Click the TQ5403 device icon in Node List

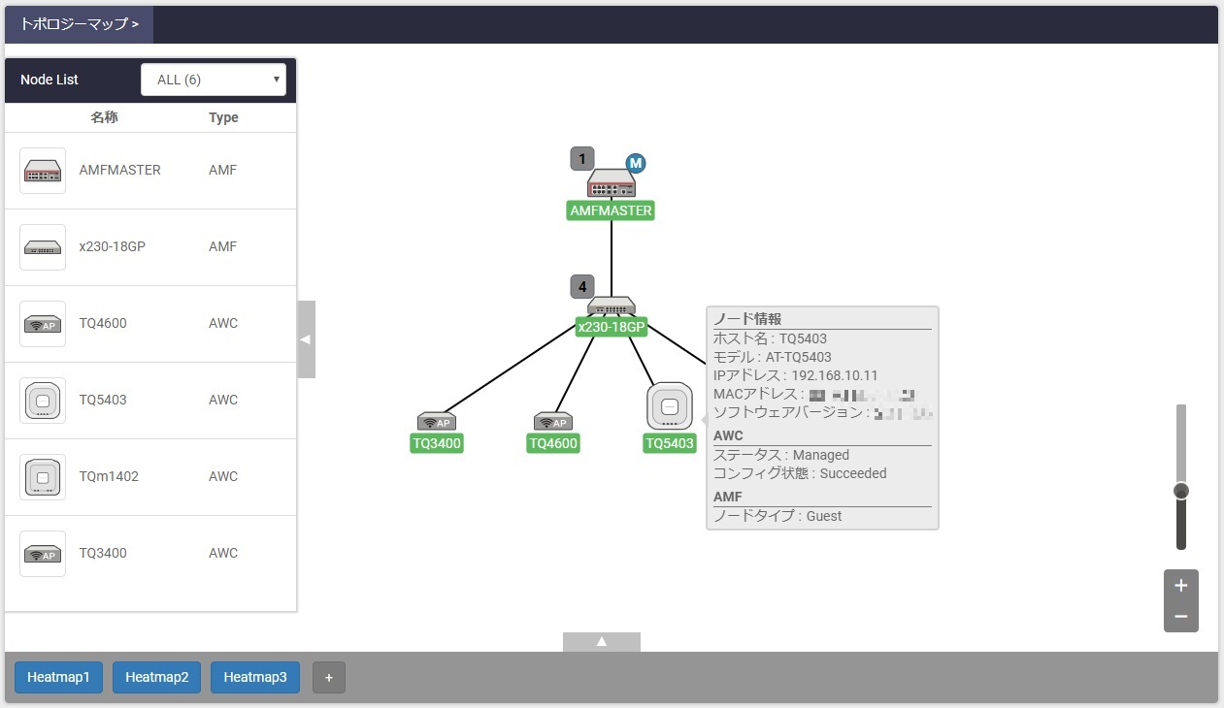(43, 401)
